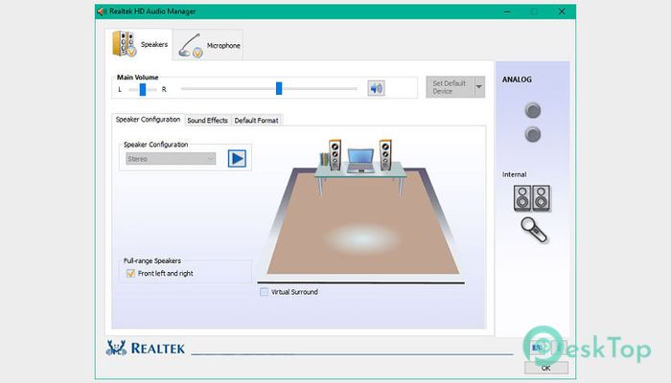Play the speaker test sound

point(237,159)
